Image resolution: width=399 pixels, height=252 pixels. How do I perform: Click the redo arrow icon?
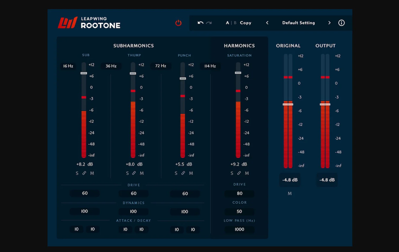209,23
